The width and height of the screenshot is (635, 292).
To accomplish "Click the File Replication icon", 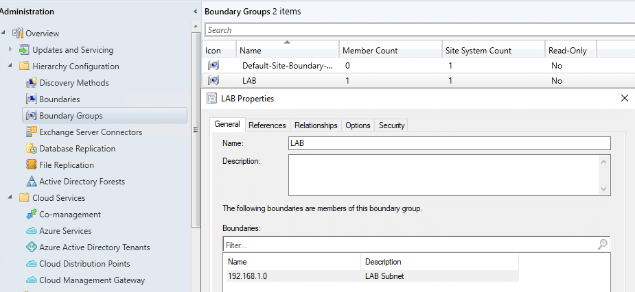I will pyautogui.click(x=31, y=165).
